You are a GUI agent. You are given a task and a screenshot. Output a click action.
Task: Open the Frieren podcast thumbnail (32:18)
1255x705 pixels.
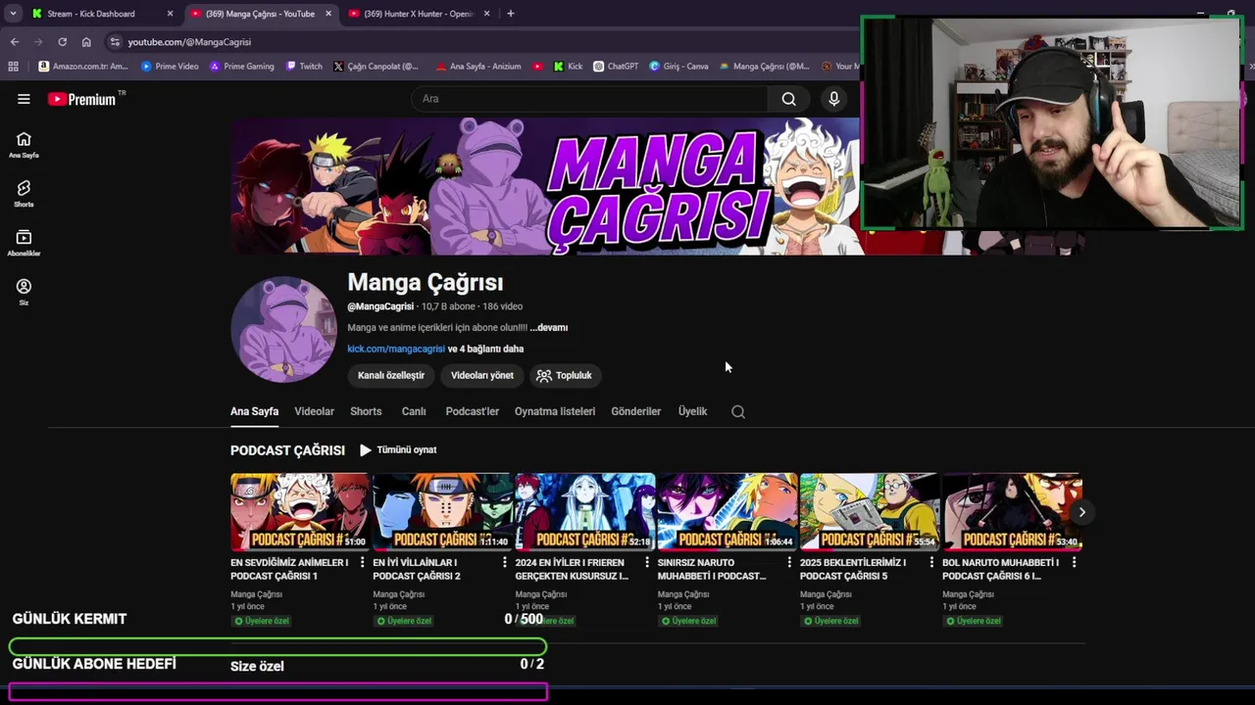coord(584,512)
